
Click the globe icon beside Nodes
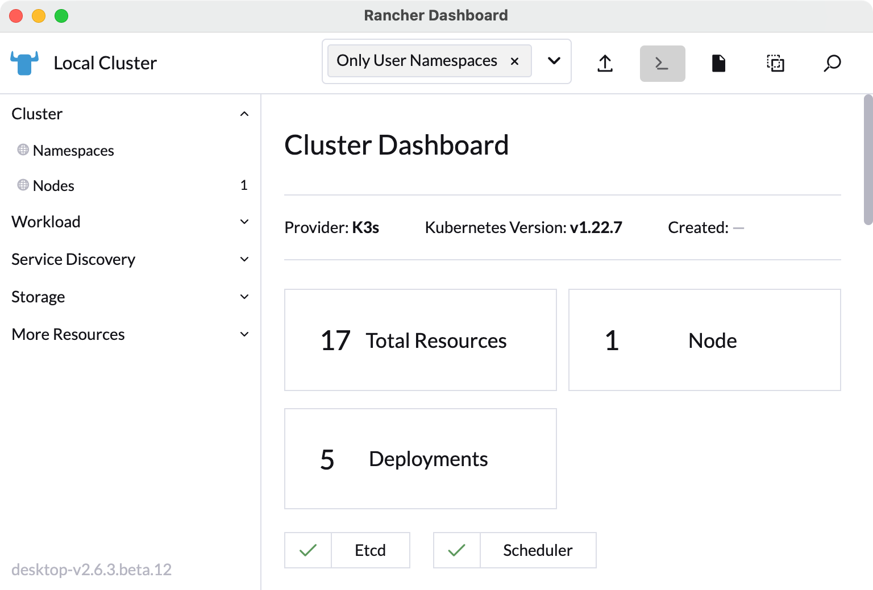[23, 185]
